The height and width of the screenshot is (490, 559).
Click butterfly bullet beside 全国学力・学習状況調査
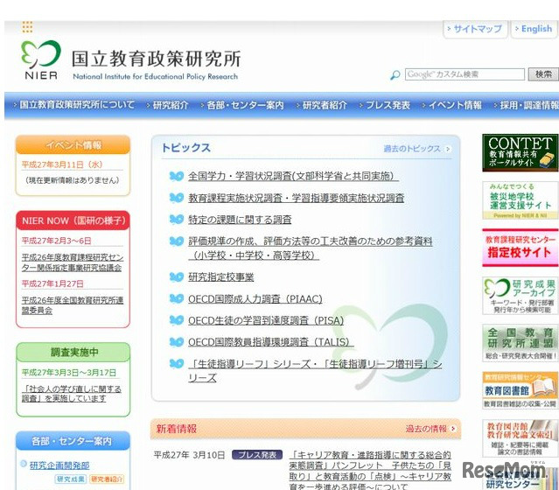(x=177, y=176)
